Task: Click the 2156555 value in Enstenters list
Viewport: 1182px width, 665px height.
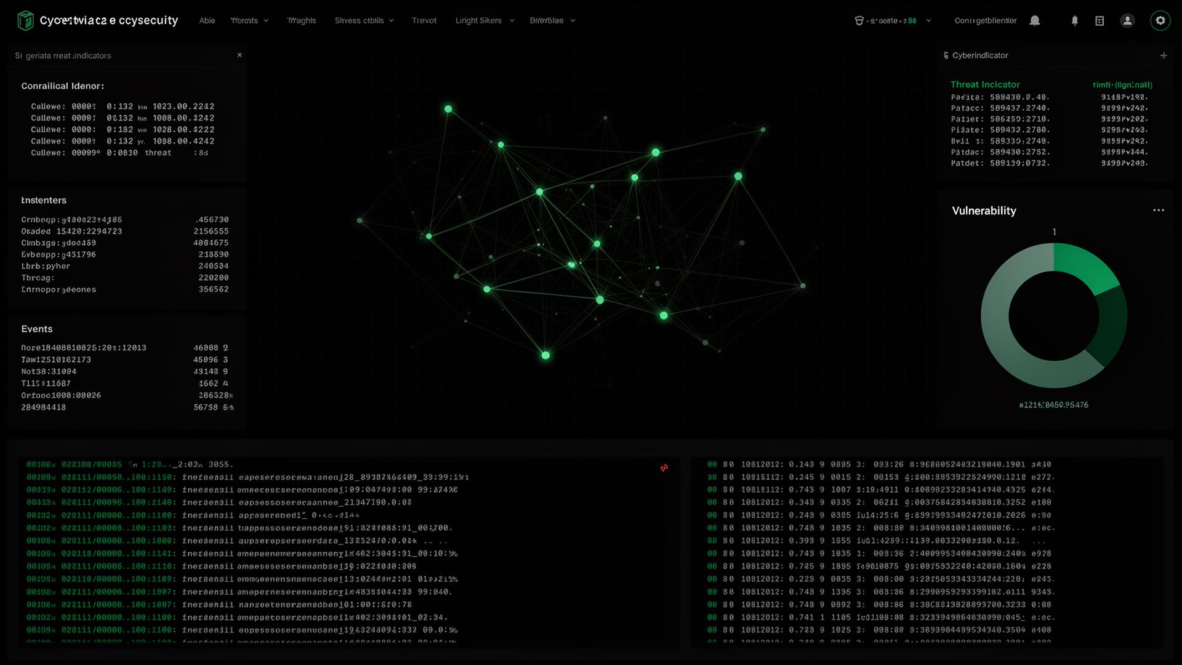Action: pyautogui.click(x=211, y=232)
